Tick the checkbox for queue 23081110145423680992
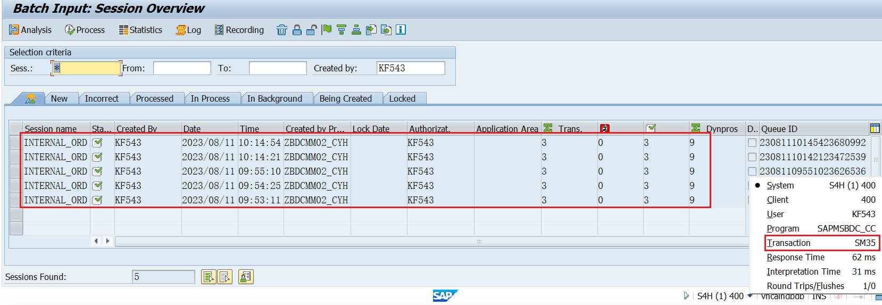The image size is (882, 305). (752, 143)
